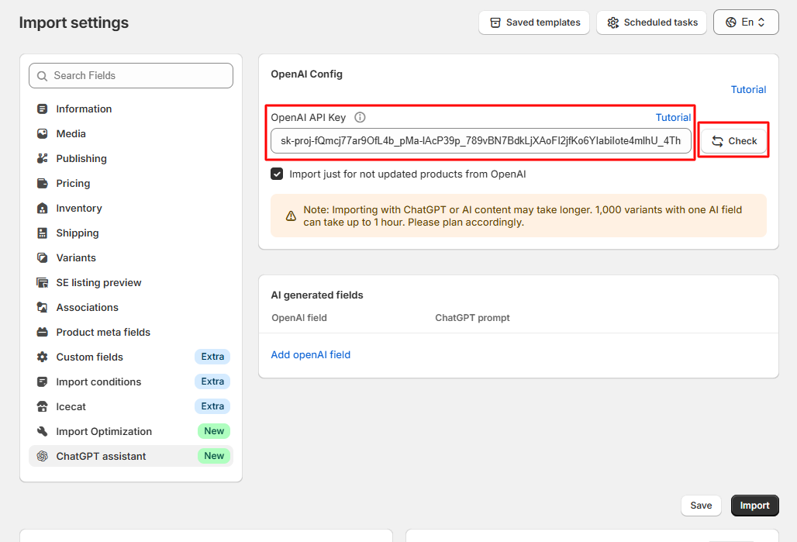Screen dimensions: 797x542
Task: Click the Import Optimization wrench icon
Action: 42,432
